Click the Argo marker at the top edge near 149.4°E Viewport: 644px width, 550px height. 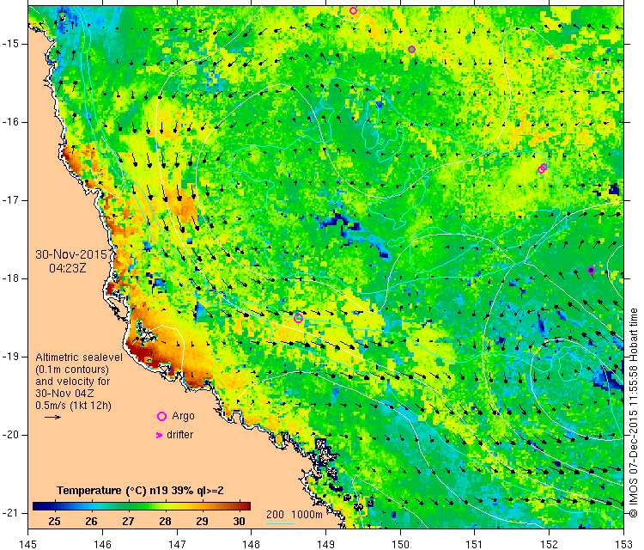pyautogui.click(x=353, y=10)
